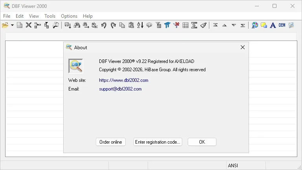Expand the recent files dropdown arrow
The image size is (302, 170).
pos(12,25)
